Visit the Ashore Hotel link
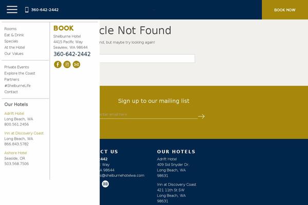308x205 pixels. (15, 153)
